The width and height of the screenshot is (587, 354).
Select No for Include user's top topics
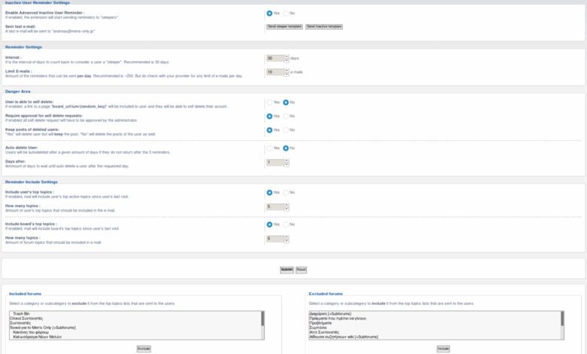coord(286,192)
